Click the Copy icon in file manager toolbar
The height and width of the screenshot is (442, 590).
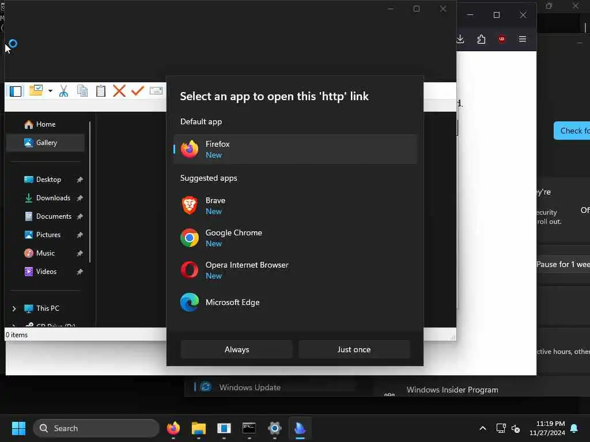tap(82, 91)
